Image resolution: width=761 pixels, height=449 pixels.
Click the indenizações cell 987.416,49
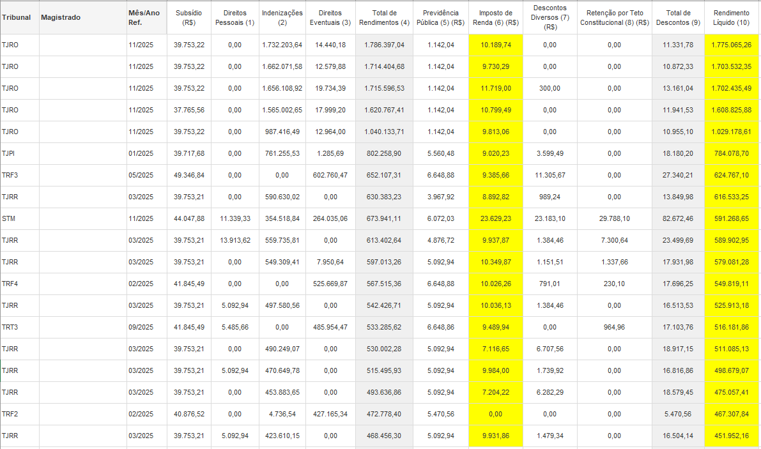(282, 132)
